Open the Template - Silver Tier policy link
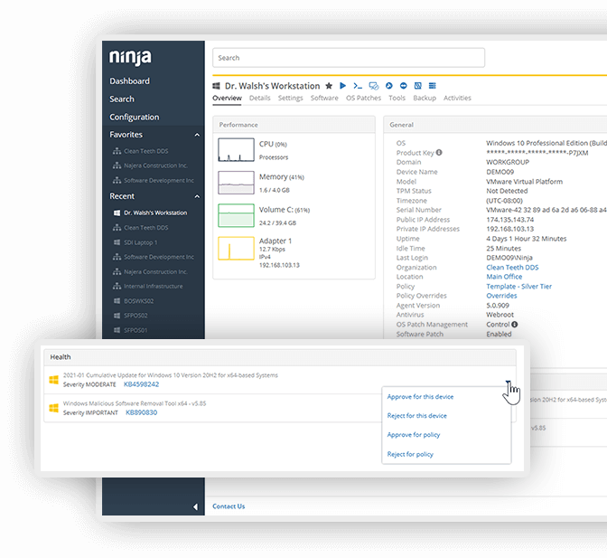607x558 pixels. (518, 287)
